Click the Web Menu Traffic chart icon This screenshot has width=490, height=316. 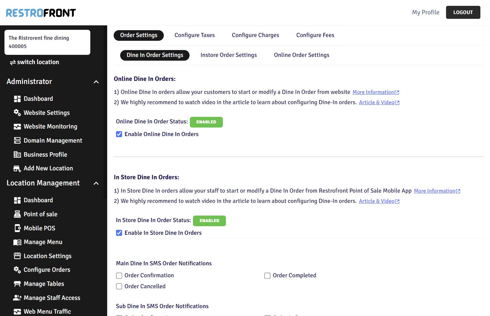tap(17, 312)
